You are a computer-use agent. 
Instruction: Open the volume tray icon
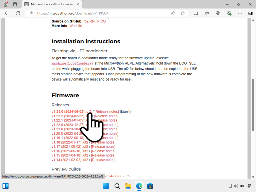click(x=236, y=186)
